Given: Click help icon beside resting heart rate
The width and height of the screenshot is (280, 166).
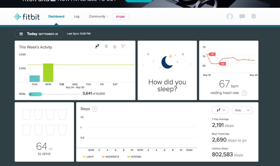Looking at the screenshot, I should coord(244,93).
